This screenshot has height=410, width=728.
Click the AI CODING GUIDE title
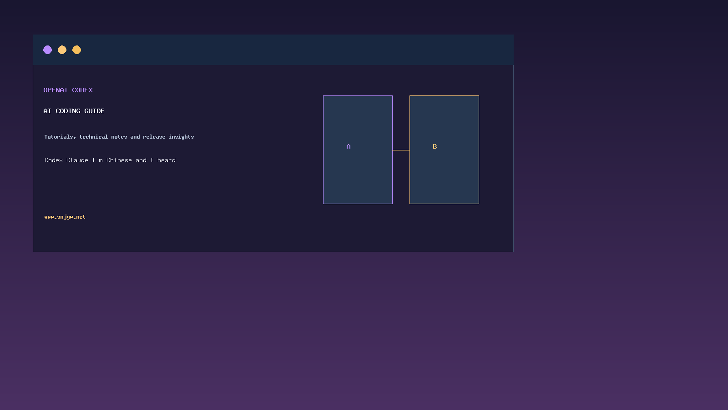74,111
